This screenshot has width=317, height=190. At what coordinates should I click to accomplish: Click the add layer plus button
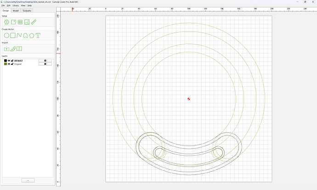tap(28, 180)
